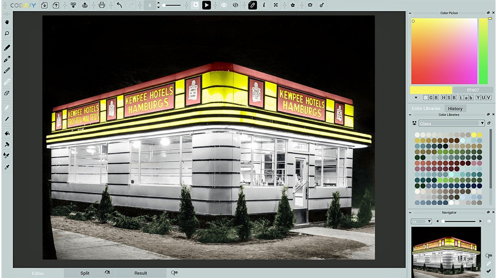The image size is (497, 278).
Task: Click the Undo arrow
Action: click(119, 5)
